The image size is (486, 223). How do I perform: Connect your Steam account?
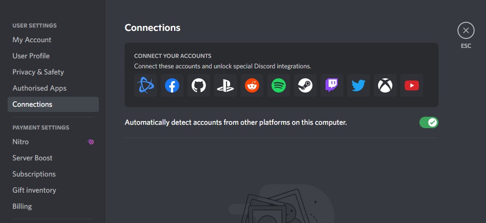point(305,85)
